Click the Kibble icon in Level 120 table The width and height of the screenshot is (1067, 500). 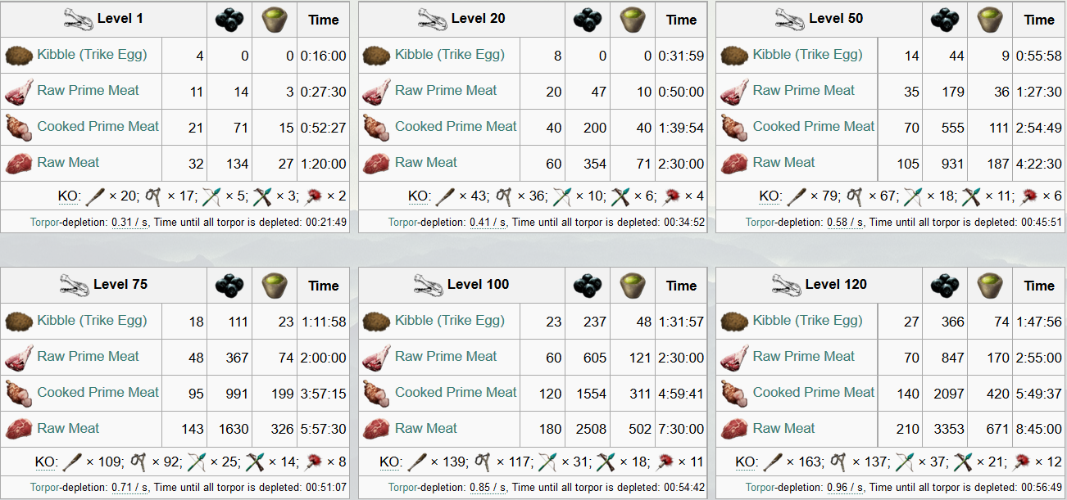point(734,321)
